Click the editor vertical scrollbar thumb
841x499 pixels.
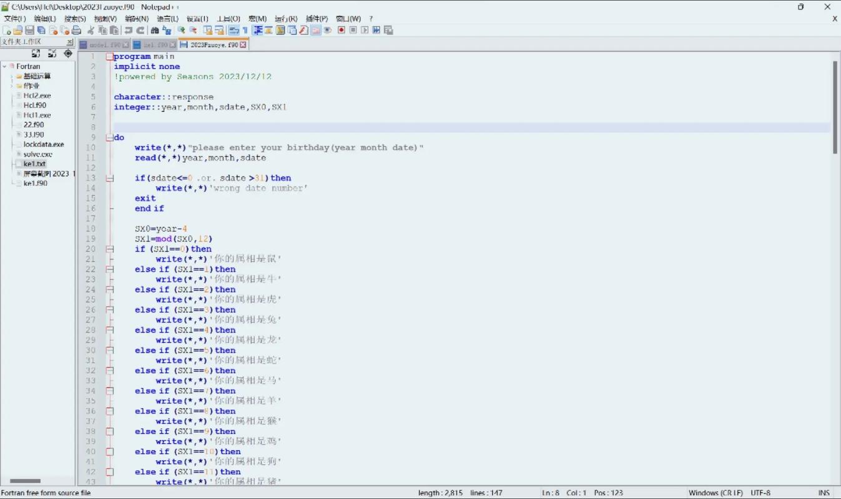tap(835, 107)
